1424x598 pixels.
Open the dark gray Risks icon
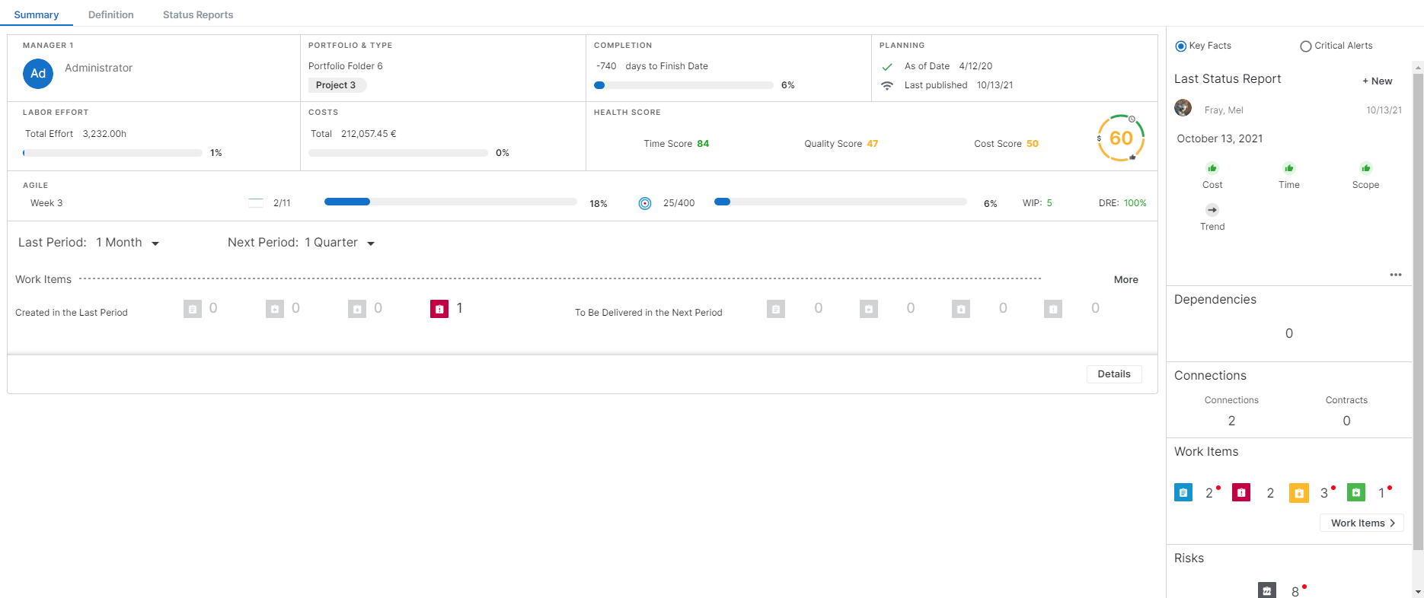(1266, 590)
